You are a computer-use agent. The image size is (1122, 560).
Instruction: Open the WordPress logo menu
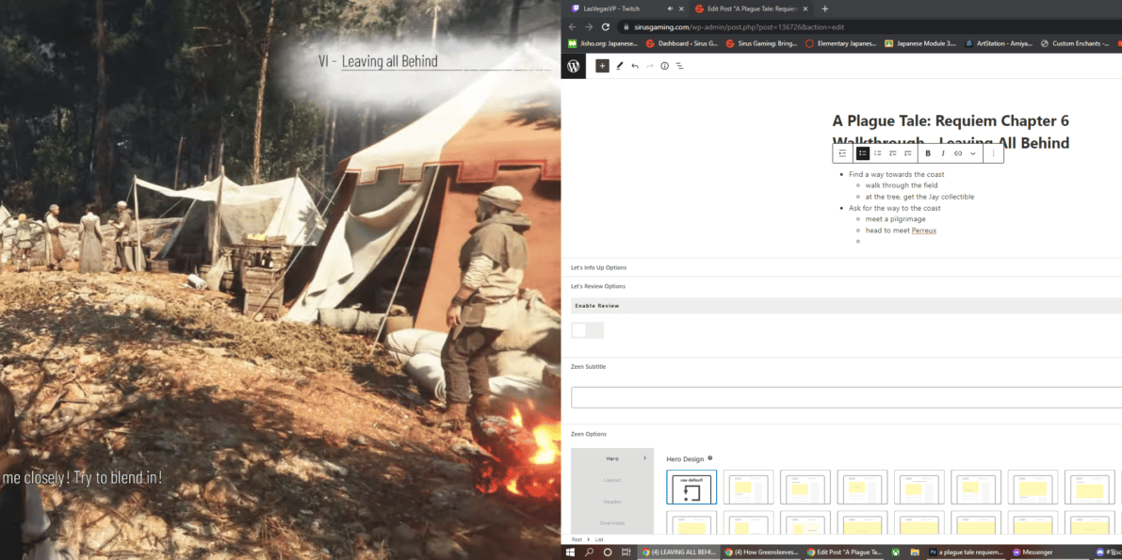point(573,66)
